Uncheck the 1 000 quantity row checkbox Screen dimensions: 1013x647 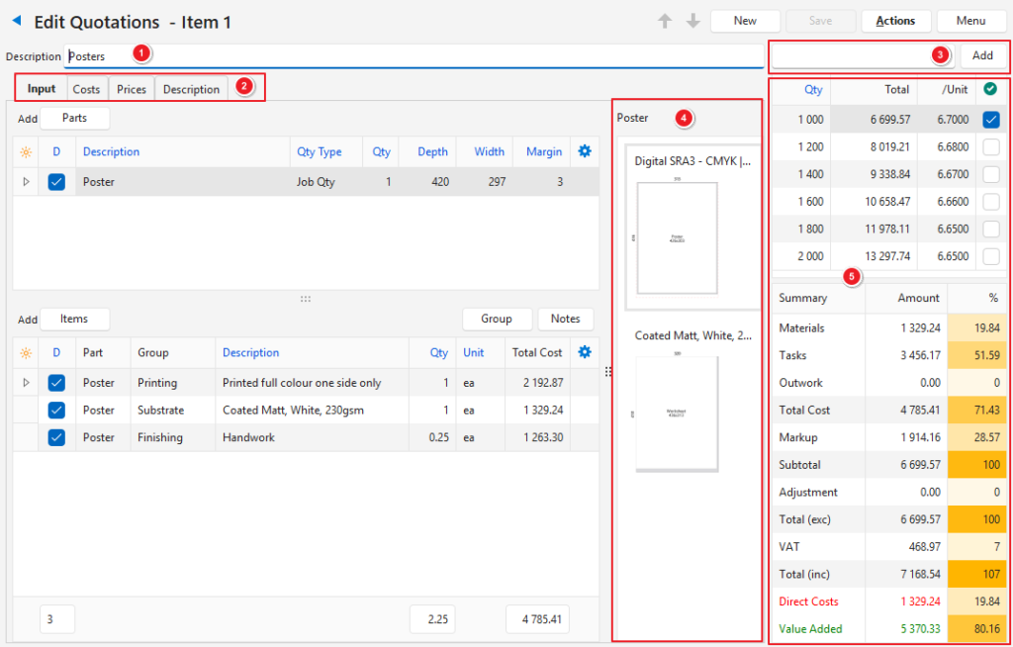(991, 120)
